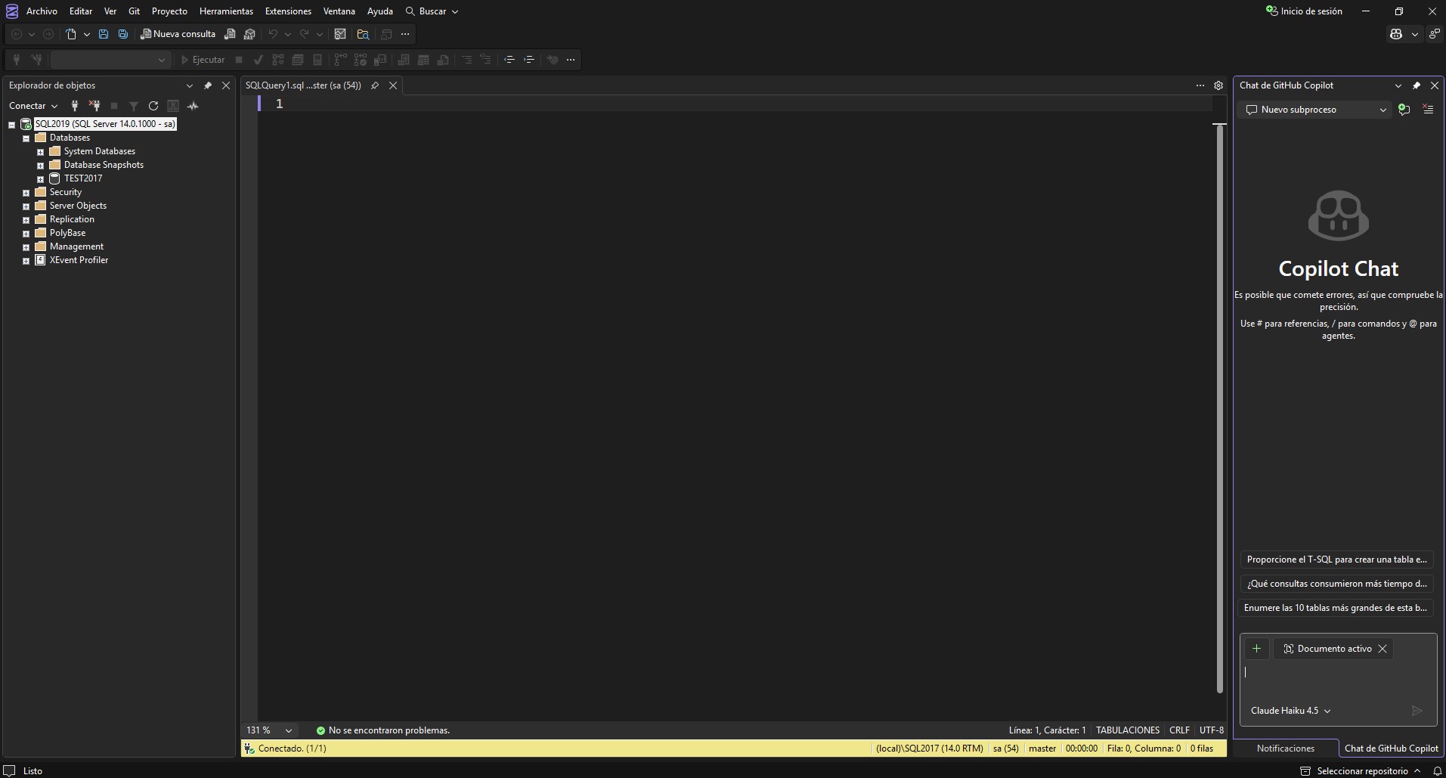This screenshot has width=1446, height=778.
Task: Click the Save All icon
Action: (122, 34)
